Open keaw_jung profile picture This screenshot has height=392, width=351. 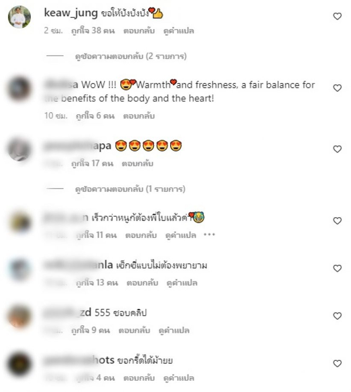[x=19, y=17]
